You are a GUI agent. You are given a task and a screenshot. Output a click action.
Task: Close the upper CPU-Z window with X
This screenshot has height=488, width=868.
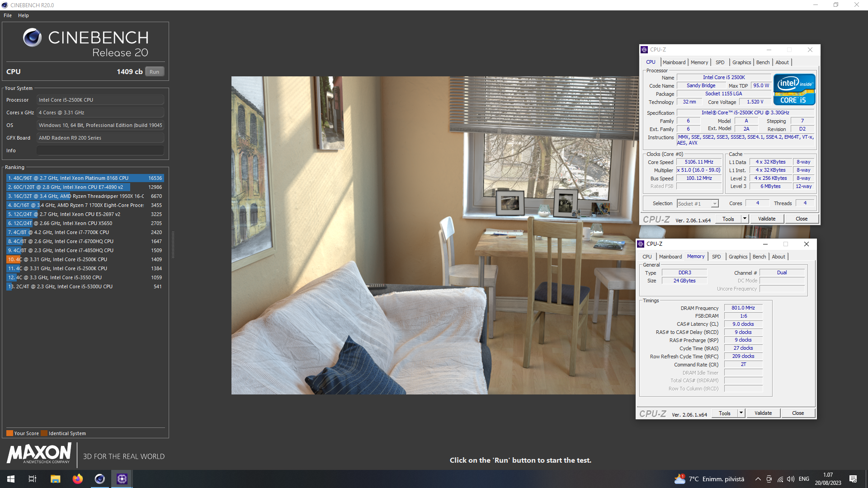click(x=810, y=50)
